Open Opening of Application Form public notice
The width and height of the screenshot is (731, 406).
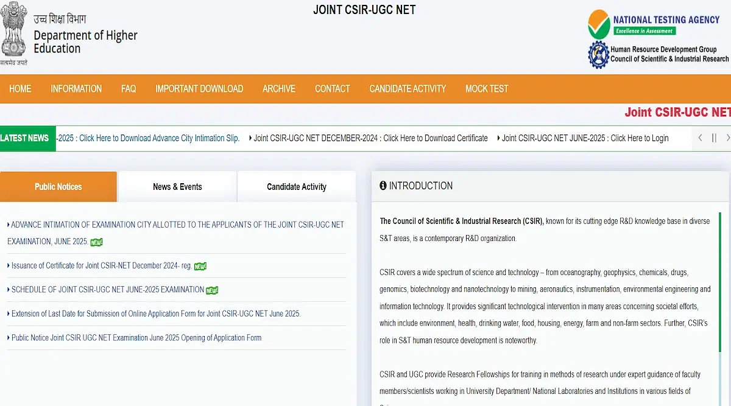pyautogui.click(x=136, y=338)
